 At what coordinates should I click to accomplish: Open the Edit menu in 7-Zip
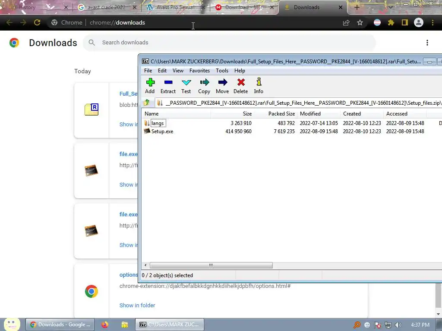[x=162, y=71]
